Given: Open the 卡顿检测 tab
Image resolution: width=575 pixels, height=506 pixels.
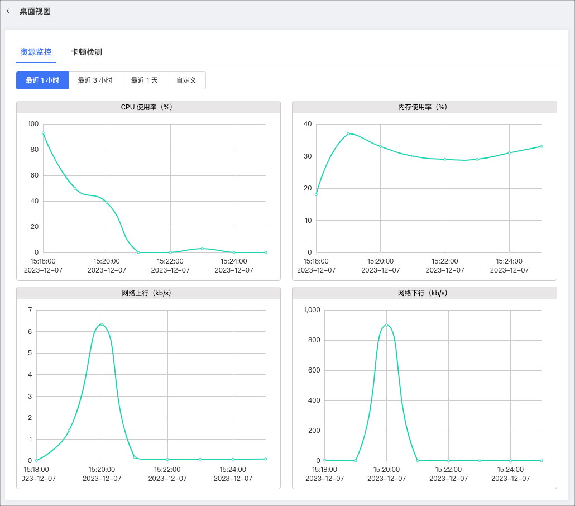Looking at the screenshot, I should tap(87, 52).
